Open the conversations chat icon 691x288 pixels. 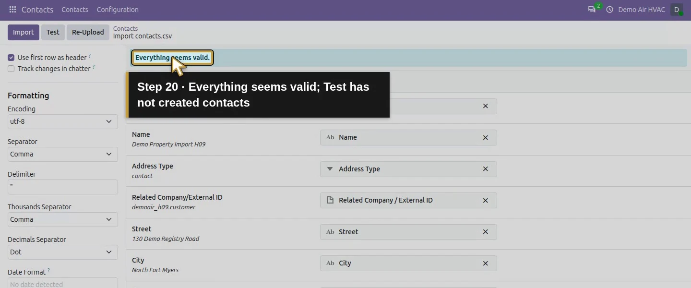[x=592, y=10]
